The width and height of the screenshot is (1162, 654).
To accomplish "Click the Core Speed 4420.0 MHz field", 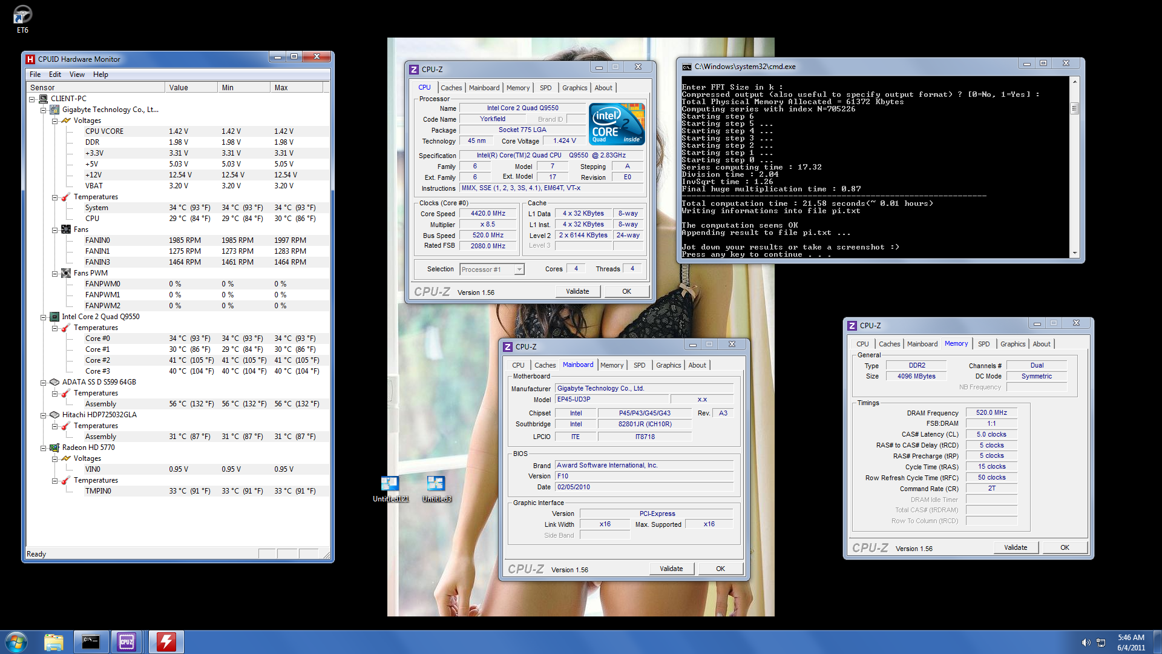I will 488,214.
